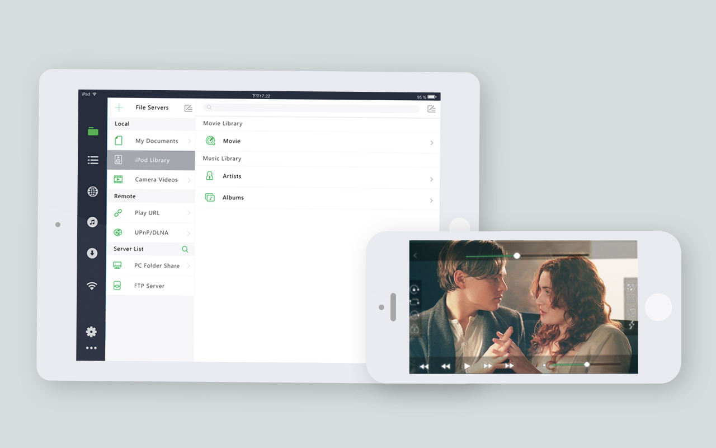Select Camera Videos in the Local list
This screenshot has height=448, width=716.
[x=156, y=180]
